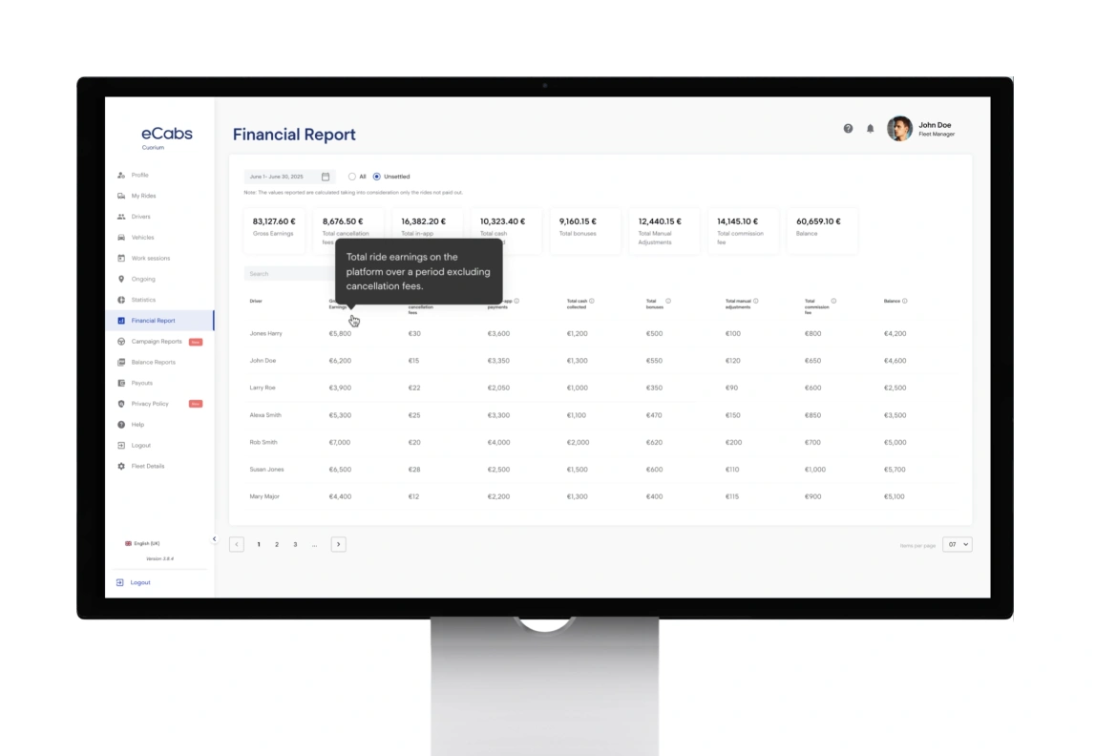Click info icon beside Balance column header
This screenshot has width=1096, height=756.
pyautogui.click(x=905, y=301)
